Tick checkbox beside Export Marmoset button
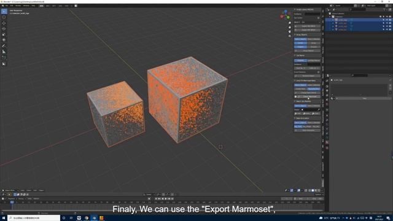This screenshot has height=221, width=393. [295, 96]
